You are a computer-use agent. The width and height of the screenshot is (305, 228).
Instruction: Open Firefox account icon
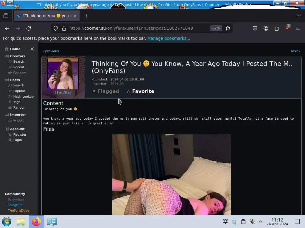coord(266,28)
